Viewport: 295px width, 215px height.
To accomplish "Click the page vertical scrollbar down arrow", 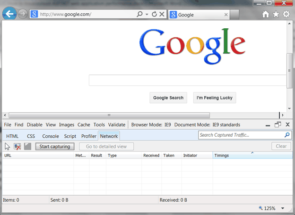I will pos(289,108).
